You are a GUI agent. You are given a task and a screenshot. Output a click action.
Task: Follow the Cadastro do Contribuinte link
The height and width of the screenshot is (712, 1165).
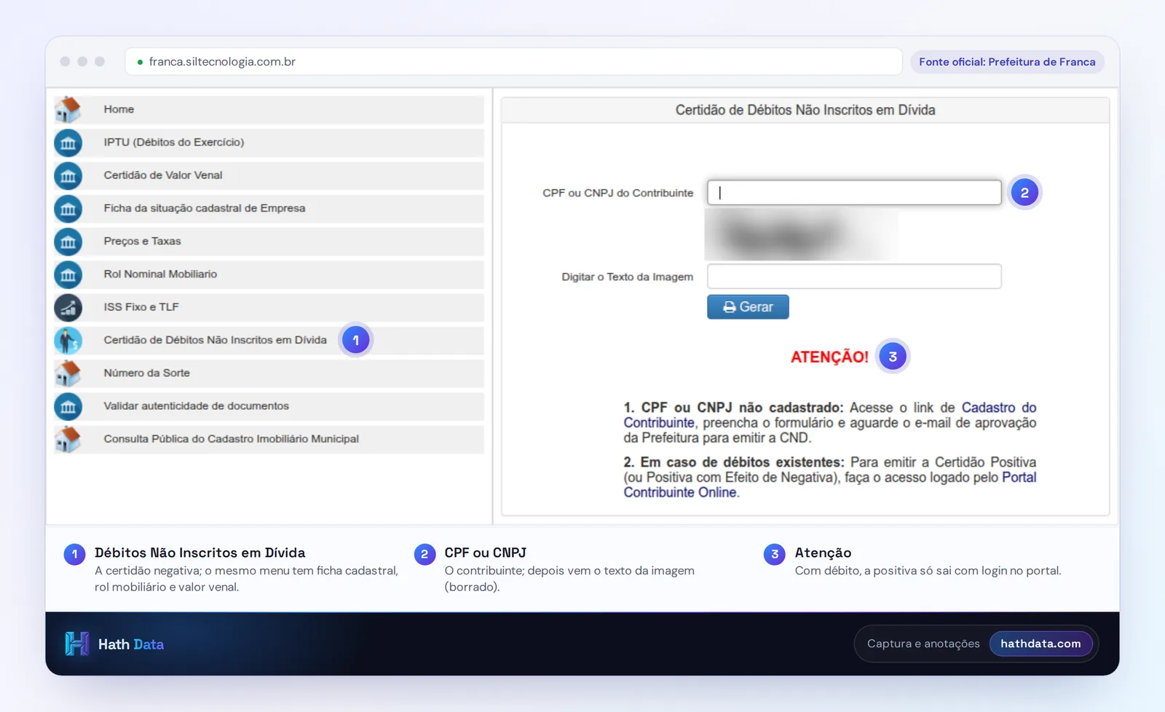coord(998,408)
